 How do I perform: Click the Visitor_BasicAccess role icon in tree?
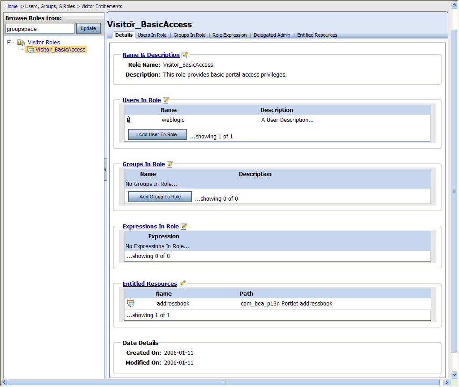(30, 49)
